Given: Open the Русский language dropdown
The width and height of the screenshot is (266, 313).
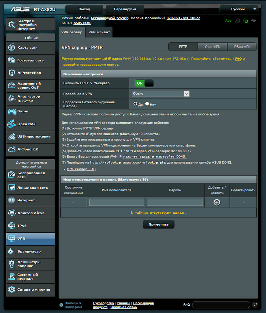Looking at the screenshot, I should tap(239, 9).
